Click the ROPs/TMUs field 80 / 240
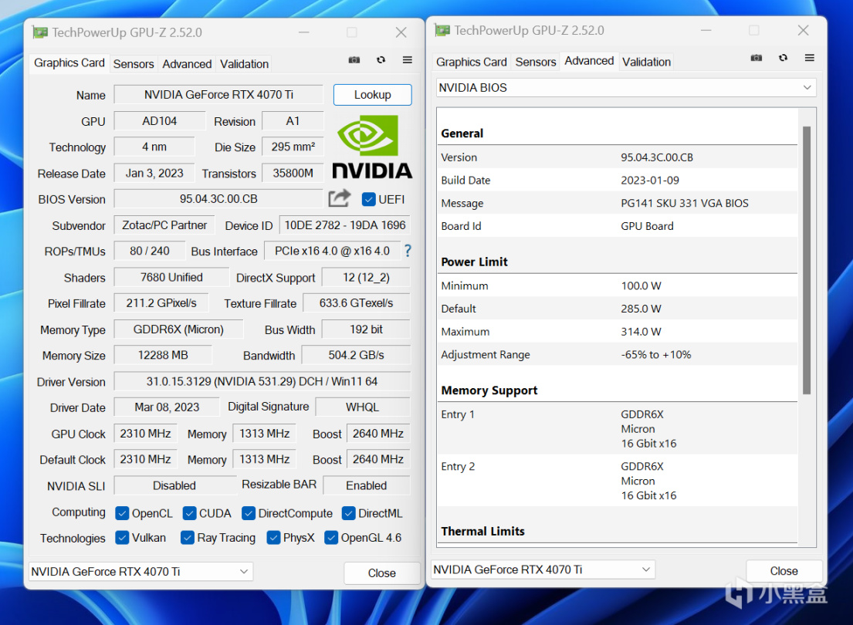Screen dimensions: 853x625 click(x=149, y=251)
